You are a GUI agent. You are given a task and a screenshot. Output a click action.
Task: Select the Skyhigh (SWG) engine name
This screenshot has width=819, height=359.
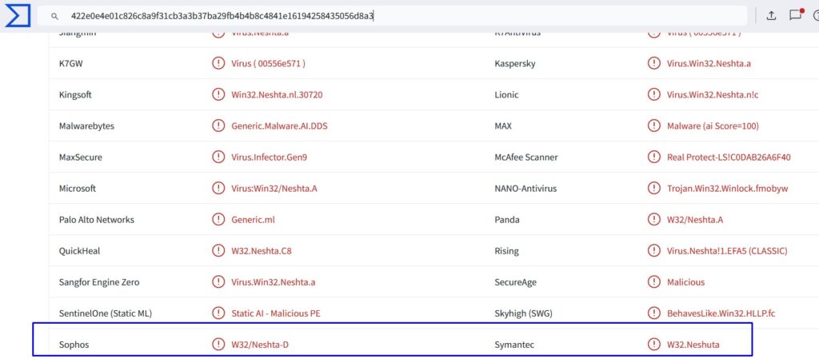click(523, 313)
